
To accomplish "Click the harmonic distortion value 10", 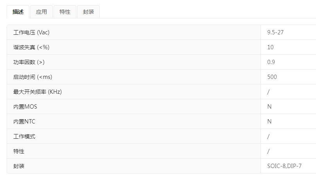I will click(271, 47).
